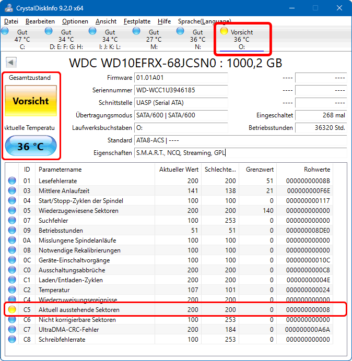The height and width of the screenshot is (361, 352).
Task: Open the Festplatte menu
Action: [137, 21]
